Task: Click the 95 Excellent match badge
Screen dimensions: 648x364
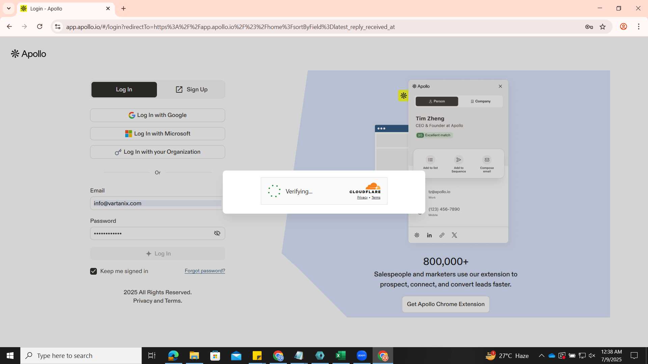Action: click(x=434, y=135)
